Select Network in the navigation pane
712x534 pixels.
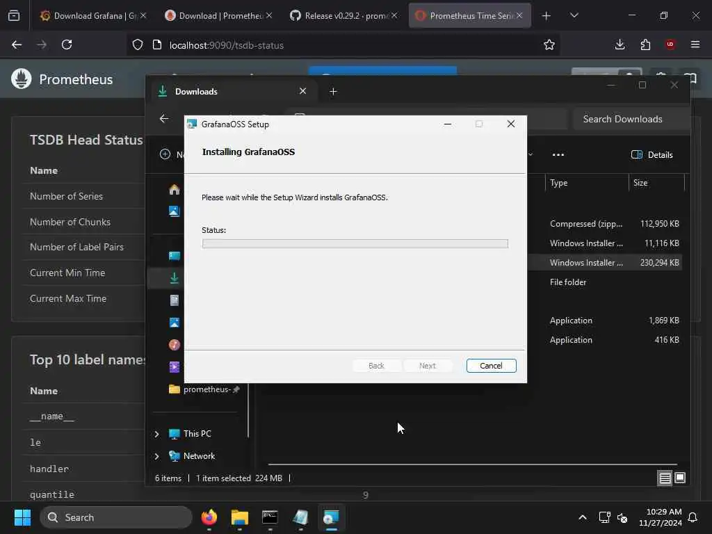coord(199,456)
